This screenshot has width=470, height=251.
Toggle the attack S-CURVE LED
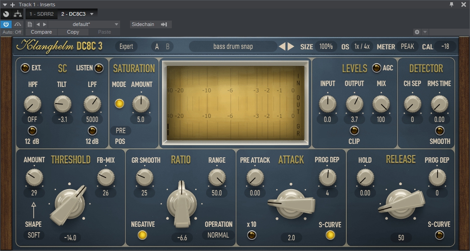point(330,235)
